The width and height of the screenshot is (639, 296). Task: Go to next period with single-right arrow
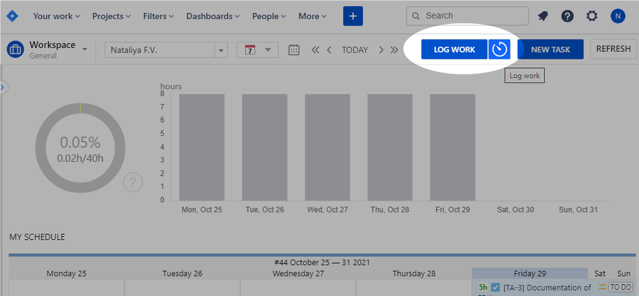381,50
